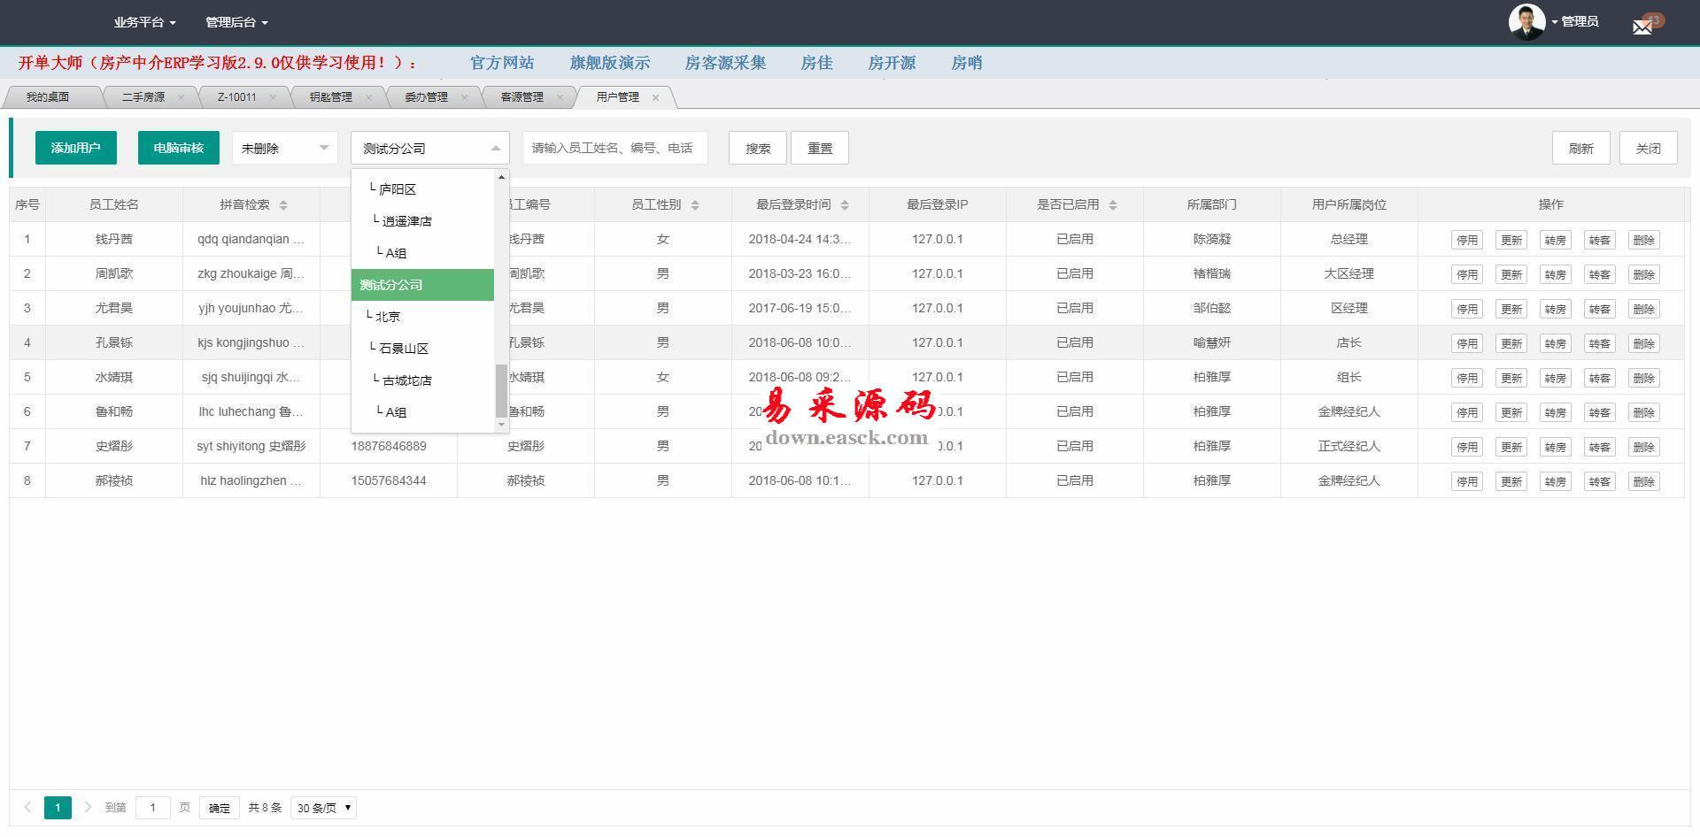Go to next page arrow in pagination
Viewport: 1700px width, 837px height.
point(88,807)
